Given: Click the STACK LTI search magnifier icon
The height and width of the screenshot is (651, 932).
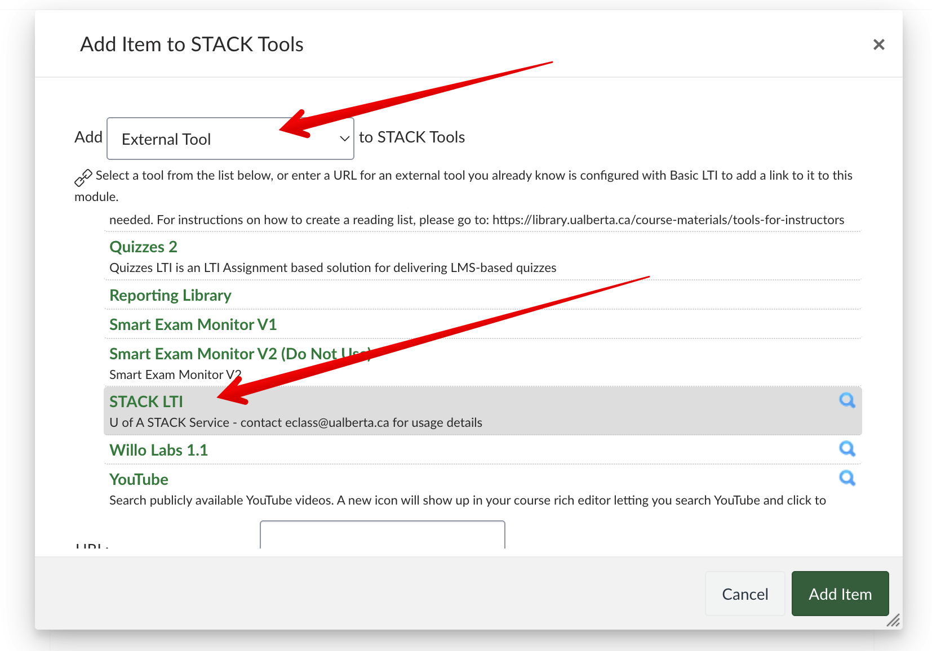Looking at the screenshot, I should pos(847,400).
